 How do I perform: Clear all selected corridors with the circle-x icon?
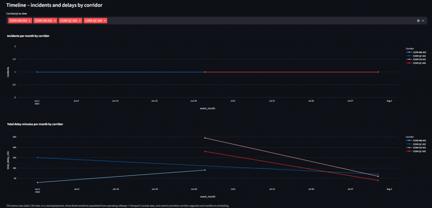pos(418,20)
